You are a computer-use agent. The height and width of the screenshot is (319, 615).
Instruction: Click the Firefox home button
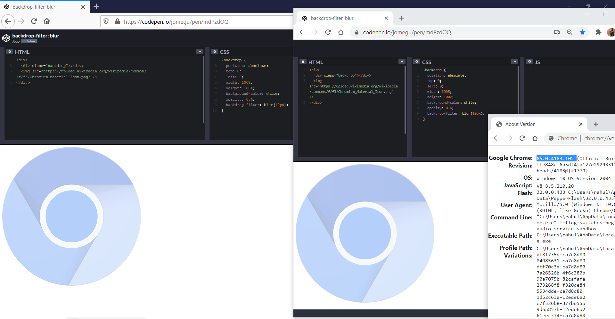coord(47,21)
